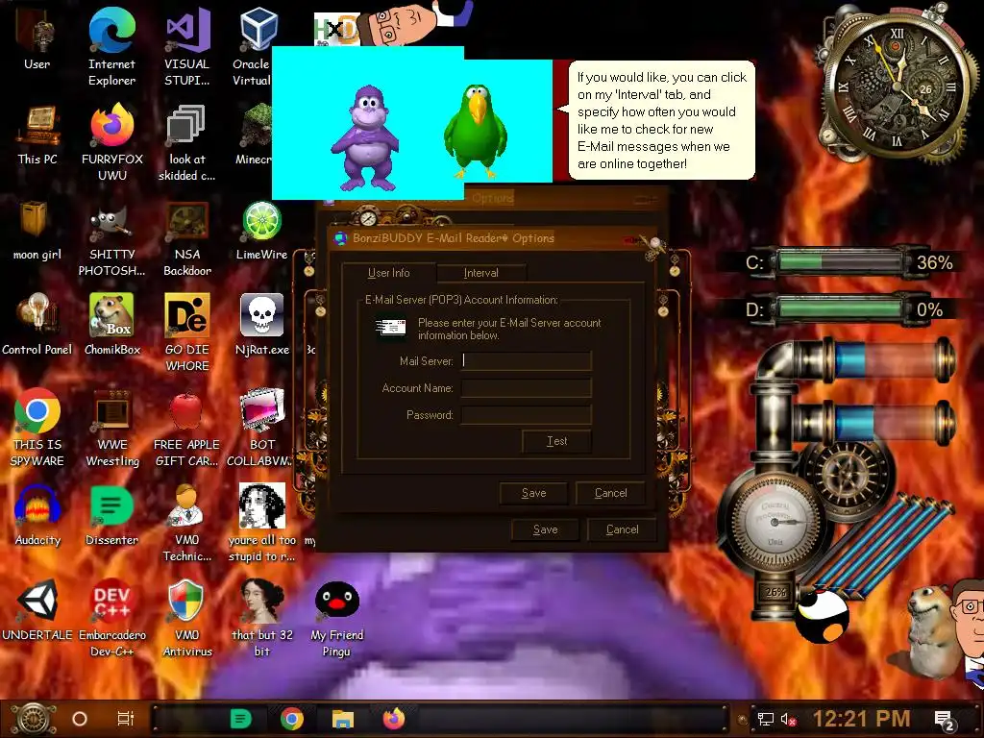Open Task View on the taskbar

point(126,719)
